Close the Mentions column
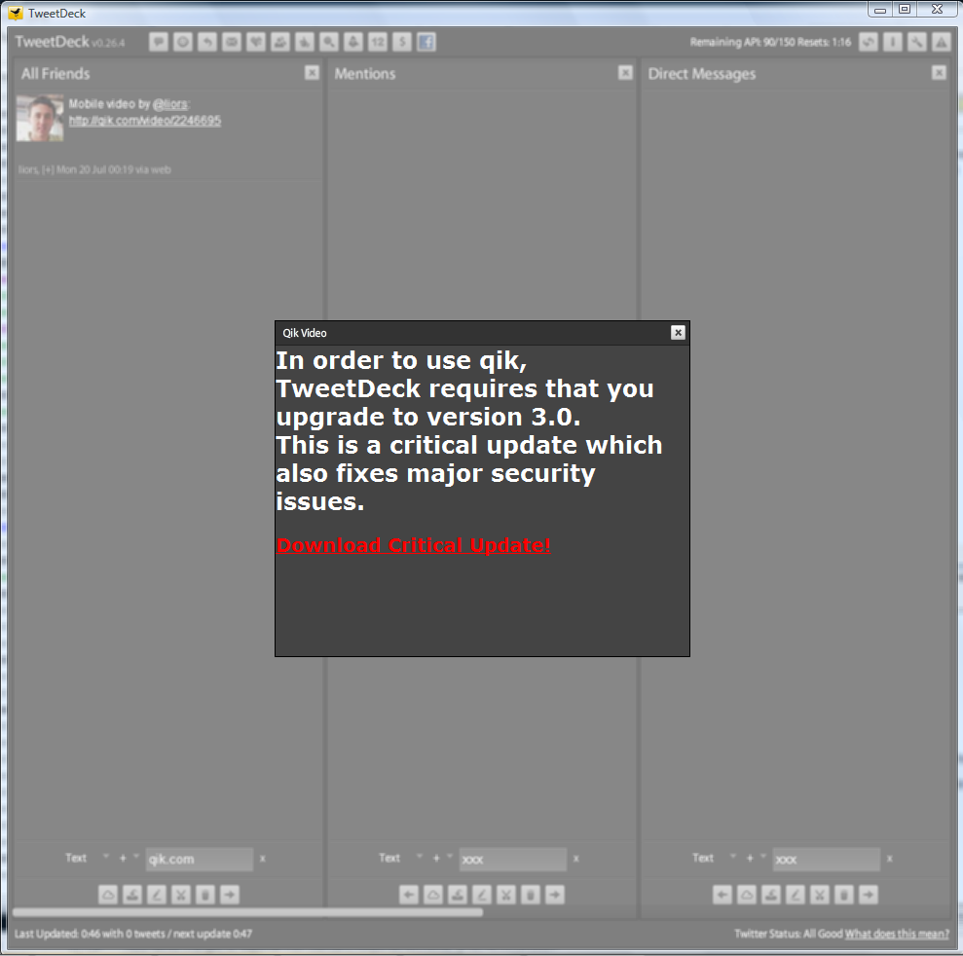This screenshot has height=956, width=963. coord(625,73)
